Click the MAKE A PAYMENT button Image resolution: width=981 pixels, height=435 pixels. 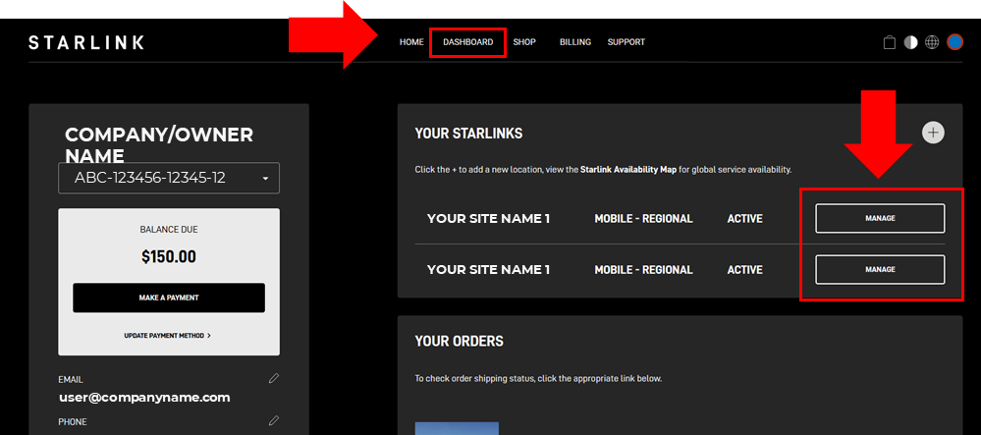coord(169,298)
